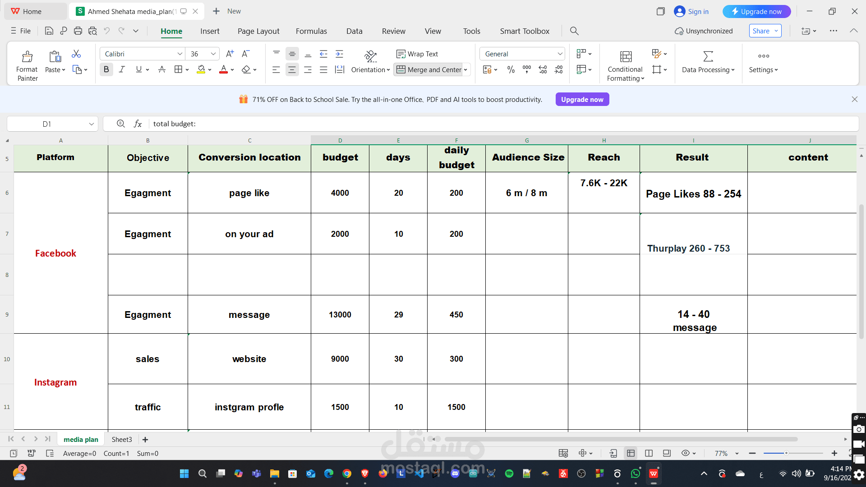
Task: Open the search magnifier in the ribbon
Action: 574,31
